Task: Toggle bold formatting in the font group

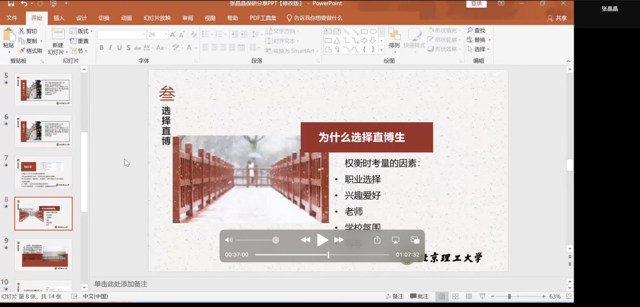Action: coord(102,48)
